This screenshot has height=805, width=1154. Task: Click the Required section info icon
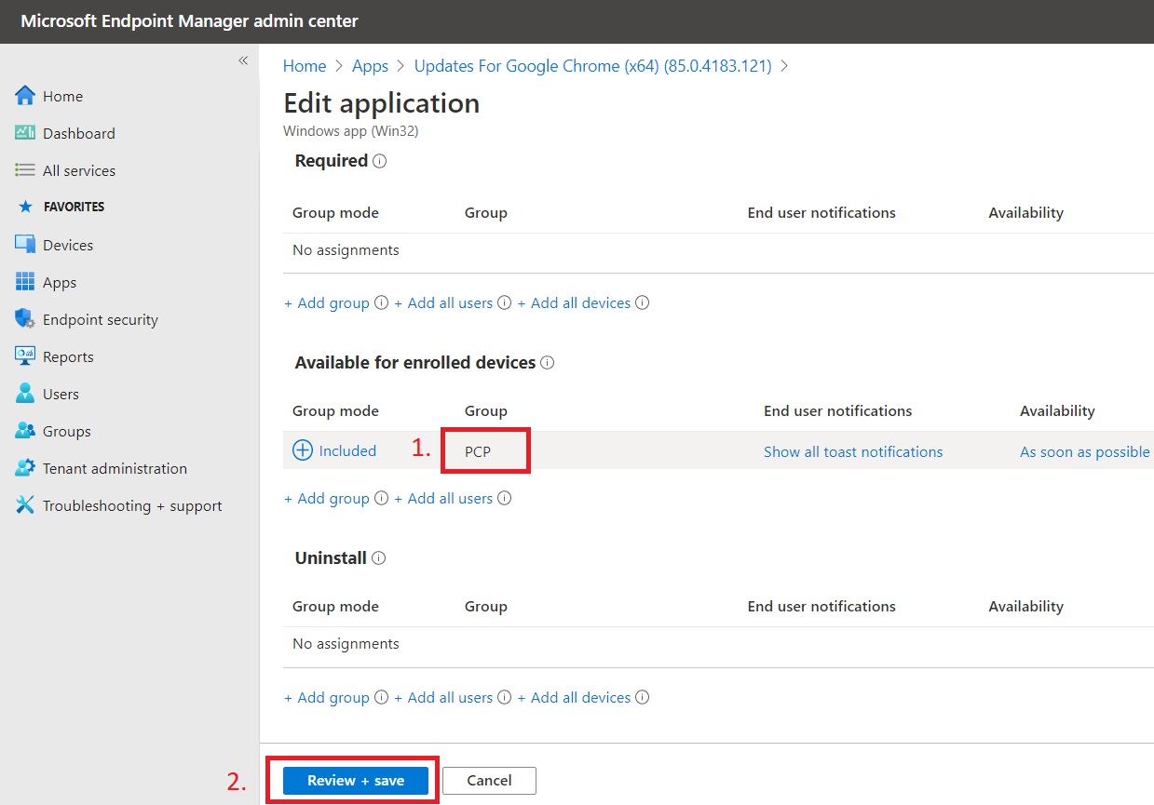click(x=379, y=161)
